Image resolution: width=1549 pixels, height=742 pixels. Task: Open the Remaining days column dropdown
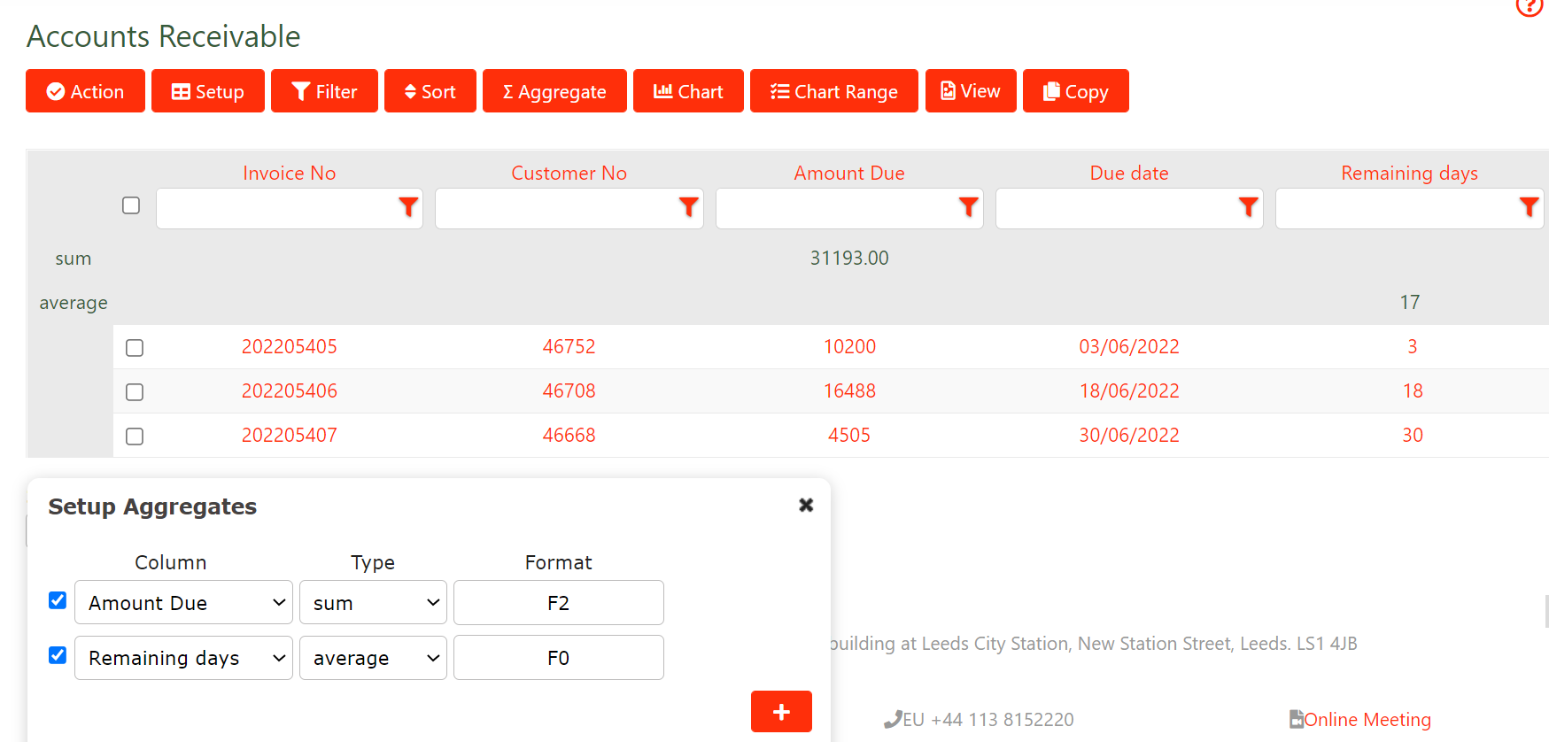pyautogui.click(x=183, y=658)
